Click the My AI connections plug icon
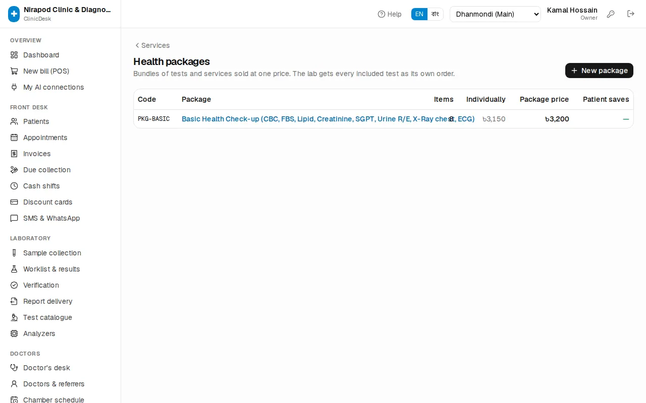The image size is (646, 403). coord(14,87)
